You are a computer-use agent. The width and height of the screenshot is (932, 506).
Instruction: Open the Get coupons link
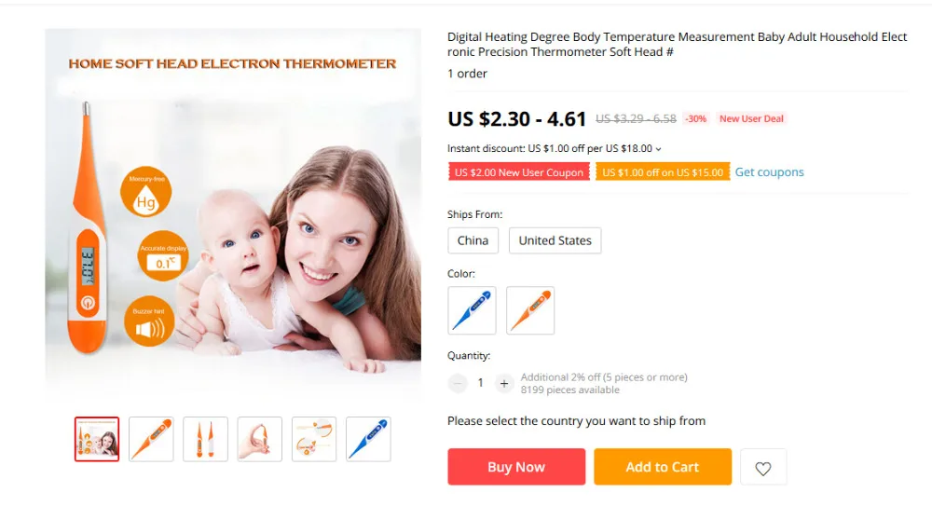(769, 172)
